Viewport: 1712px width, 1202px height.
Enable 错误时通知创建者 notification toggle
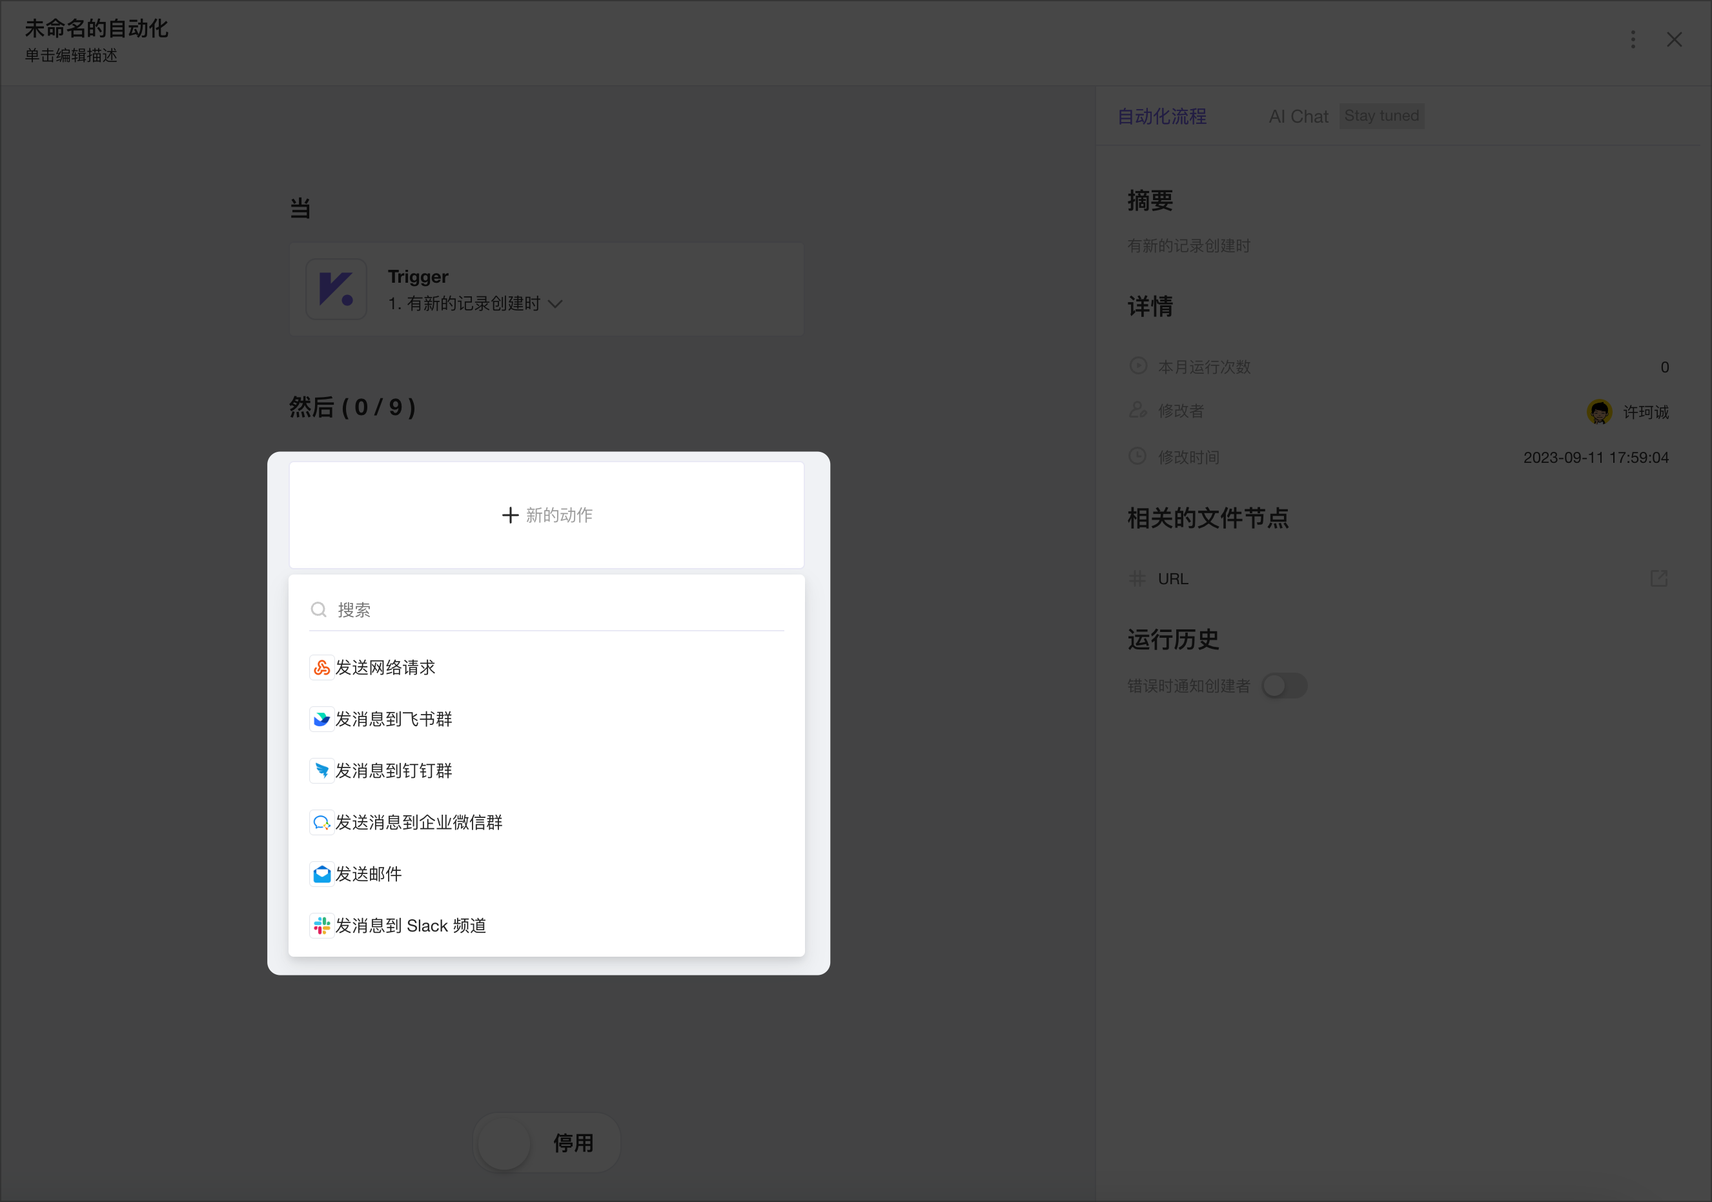(1284, 686)
